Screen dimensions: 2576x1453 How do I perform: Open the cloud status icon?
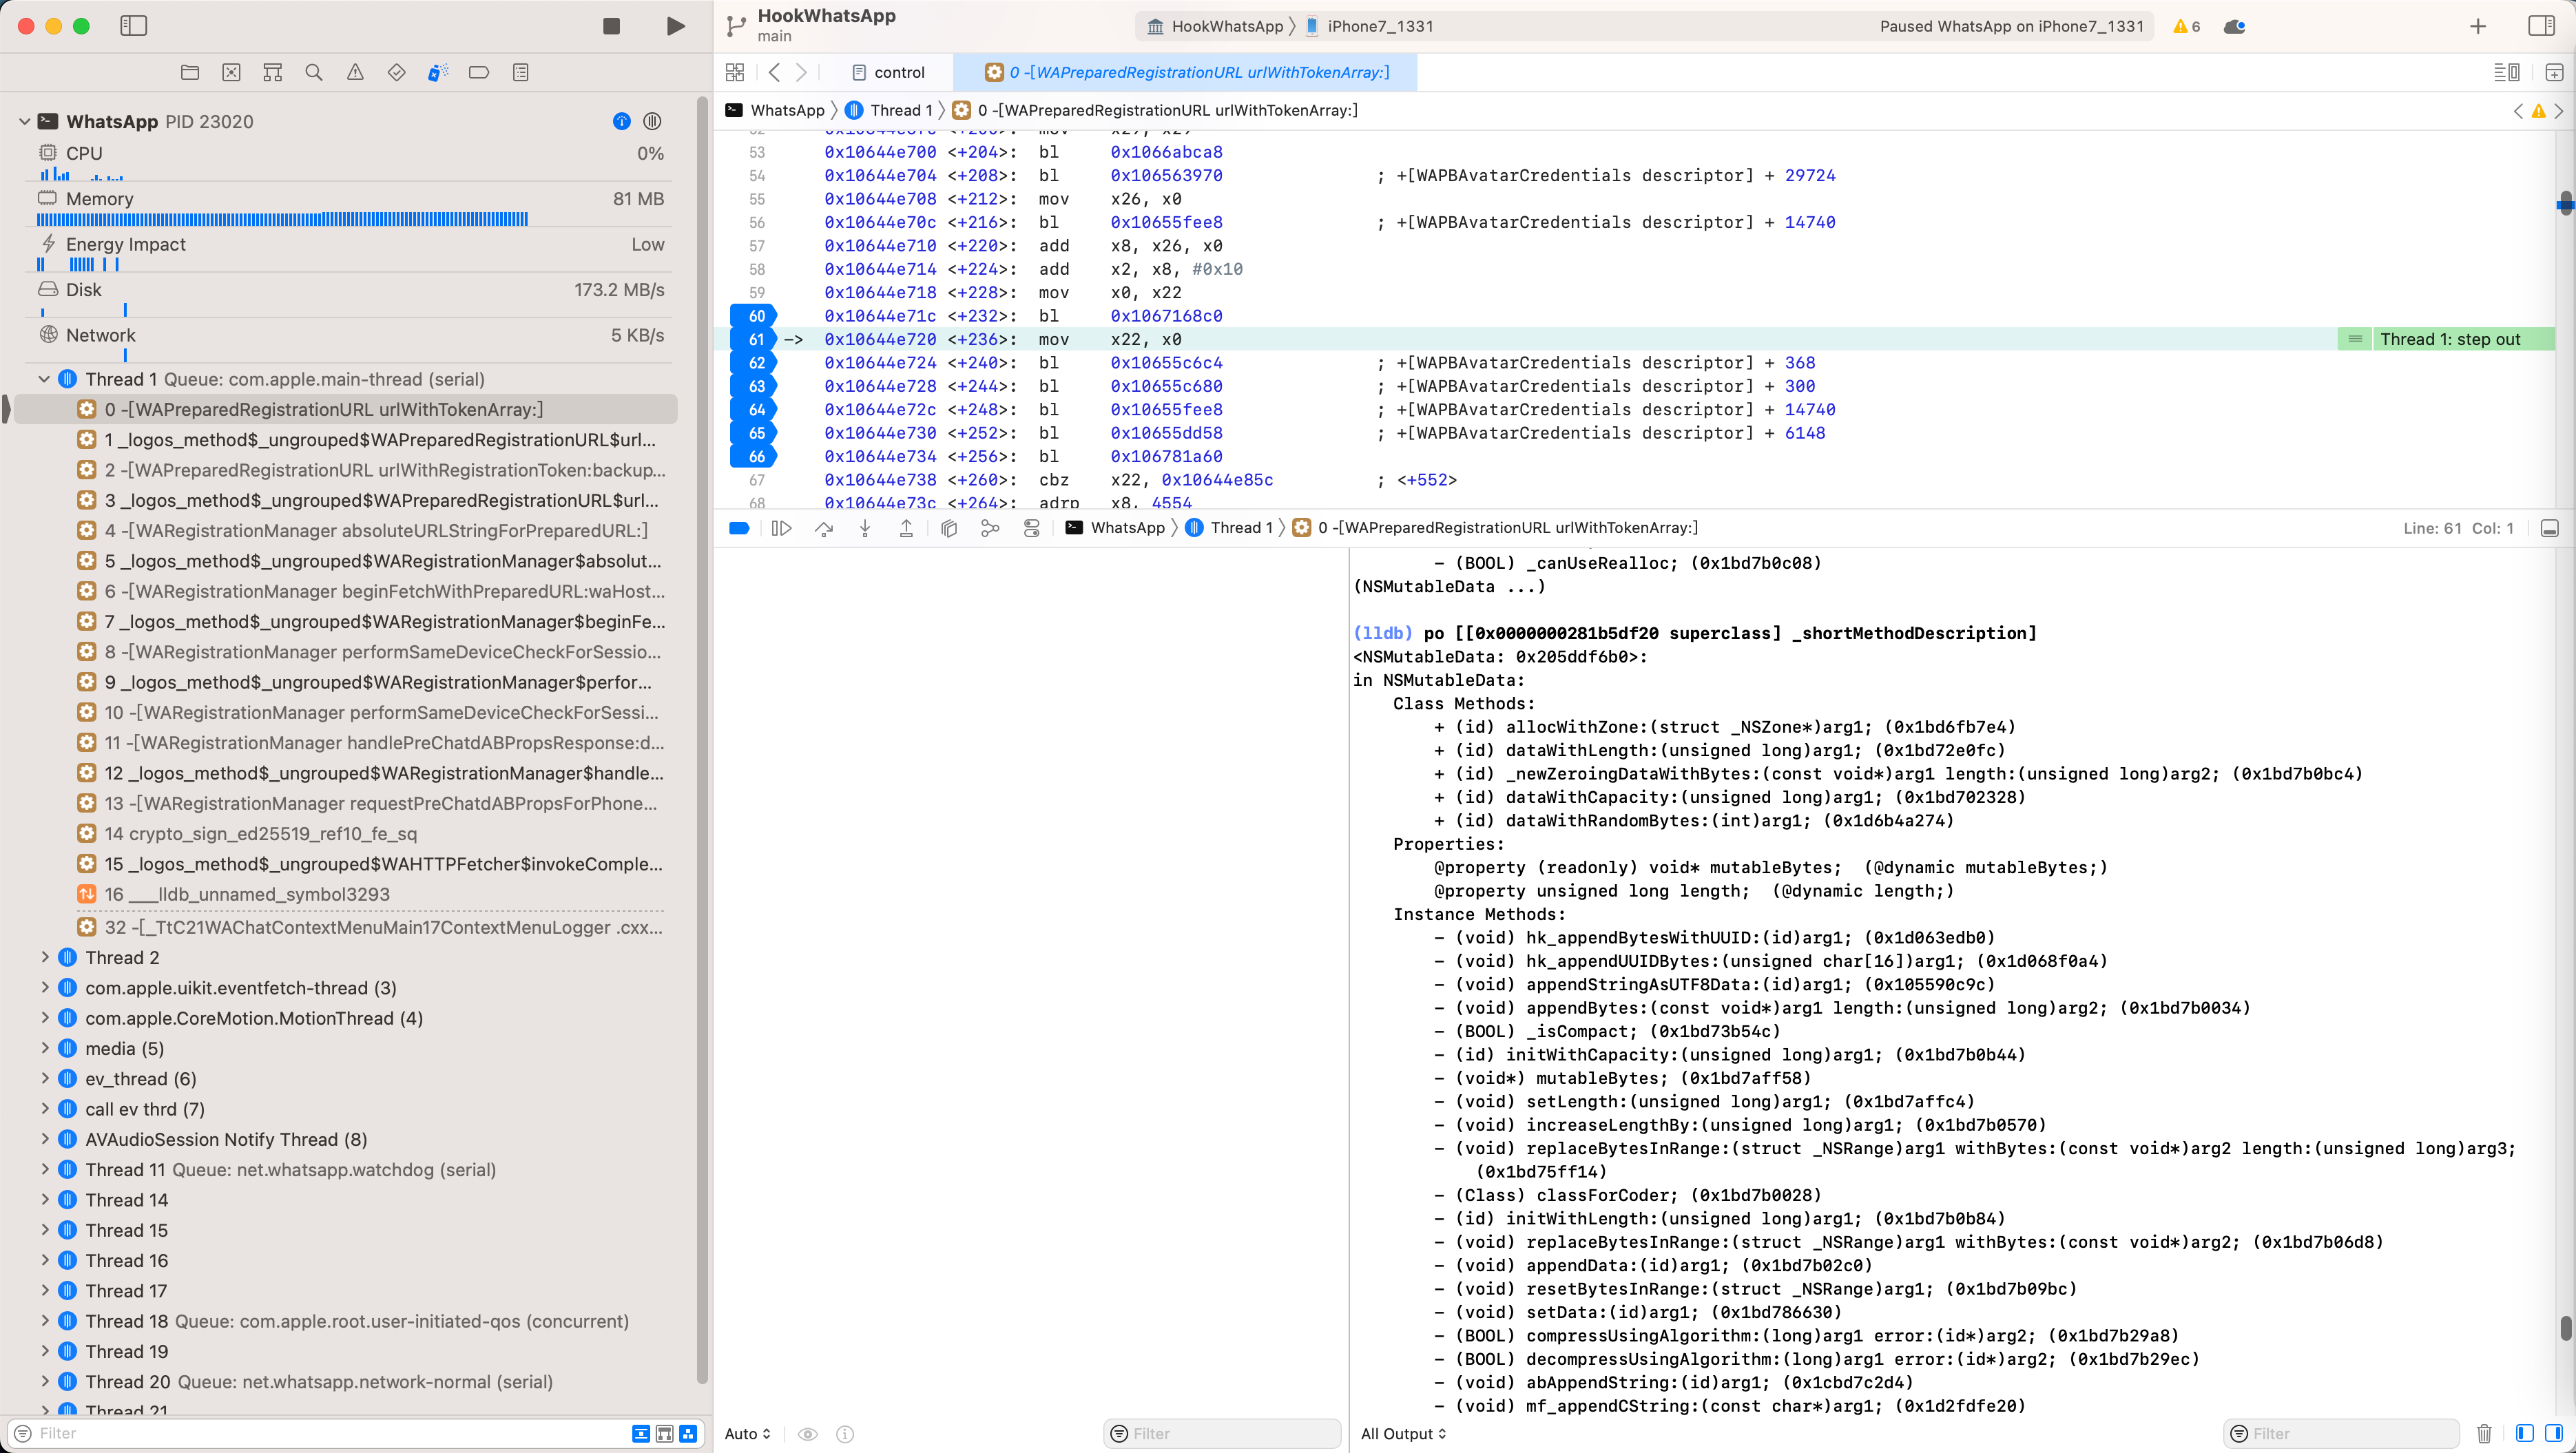click(2234, 26)
